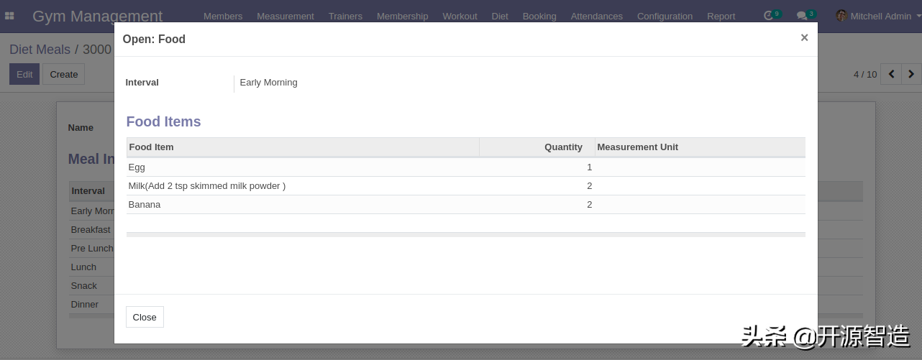Go to previous record arrow
Viewport: 922px width, 360px height.
tap(891, 74)
